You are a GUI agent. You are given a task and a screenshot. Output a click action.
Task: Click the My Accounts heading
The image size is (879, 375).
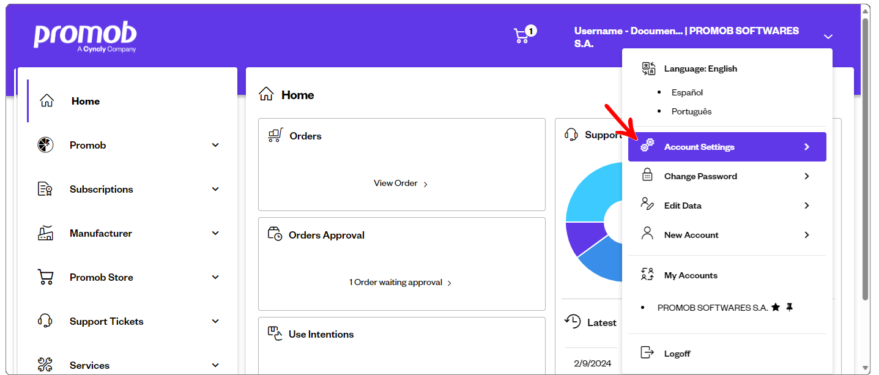(x=691, y=275)
